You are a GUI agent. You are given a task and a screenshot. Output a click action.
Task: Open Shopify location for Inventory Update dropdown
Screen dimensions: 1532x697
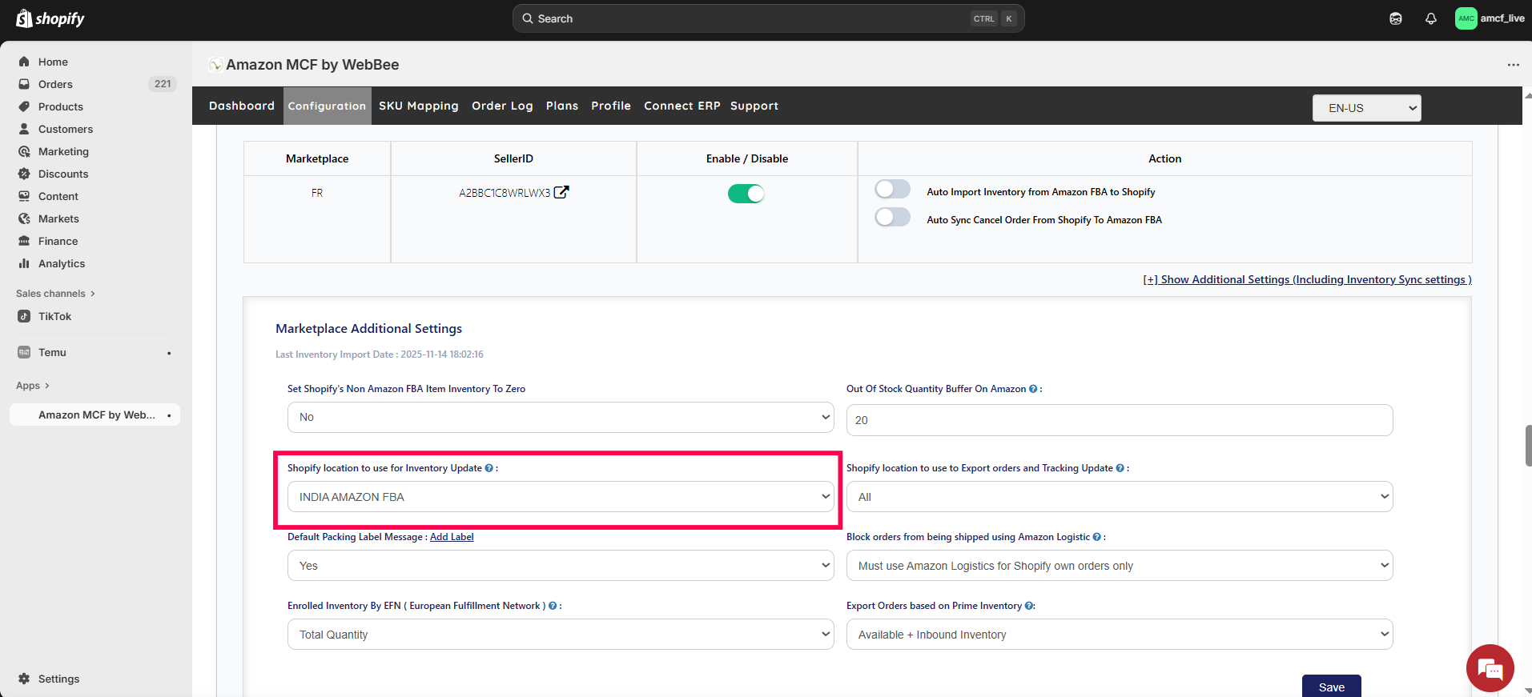pyautogui.click(x=561, y=497)
